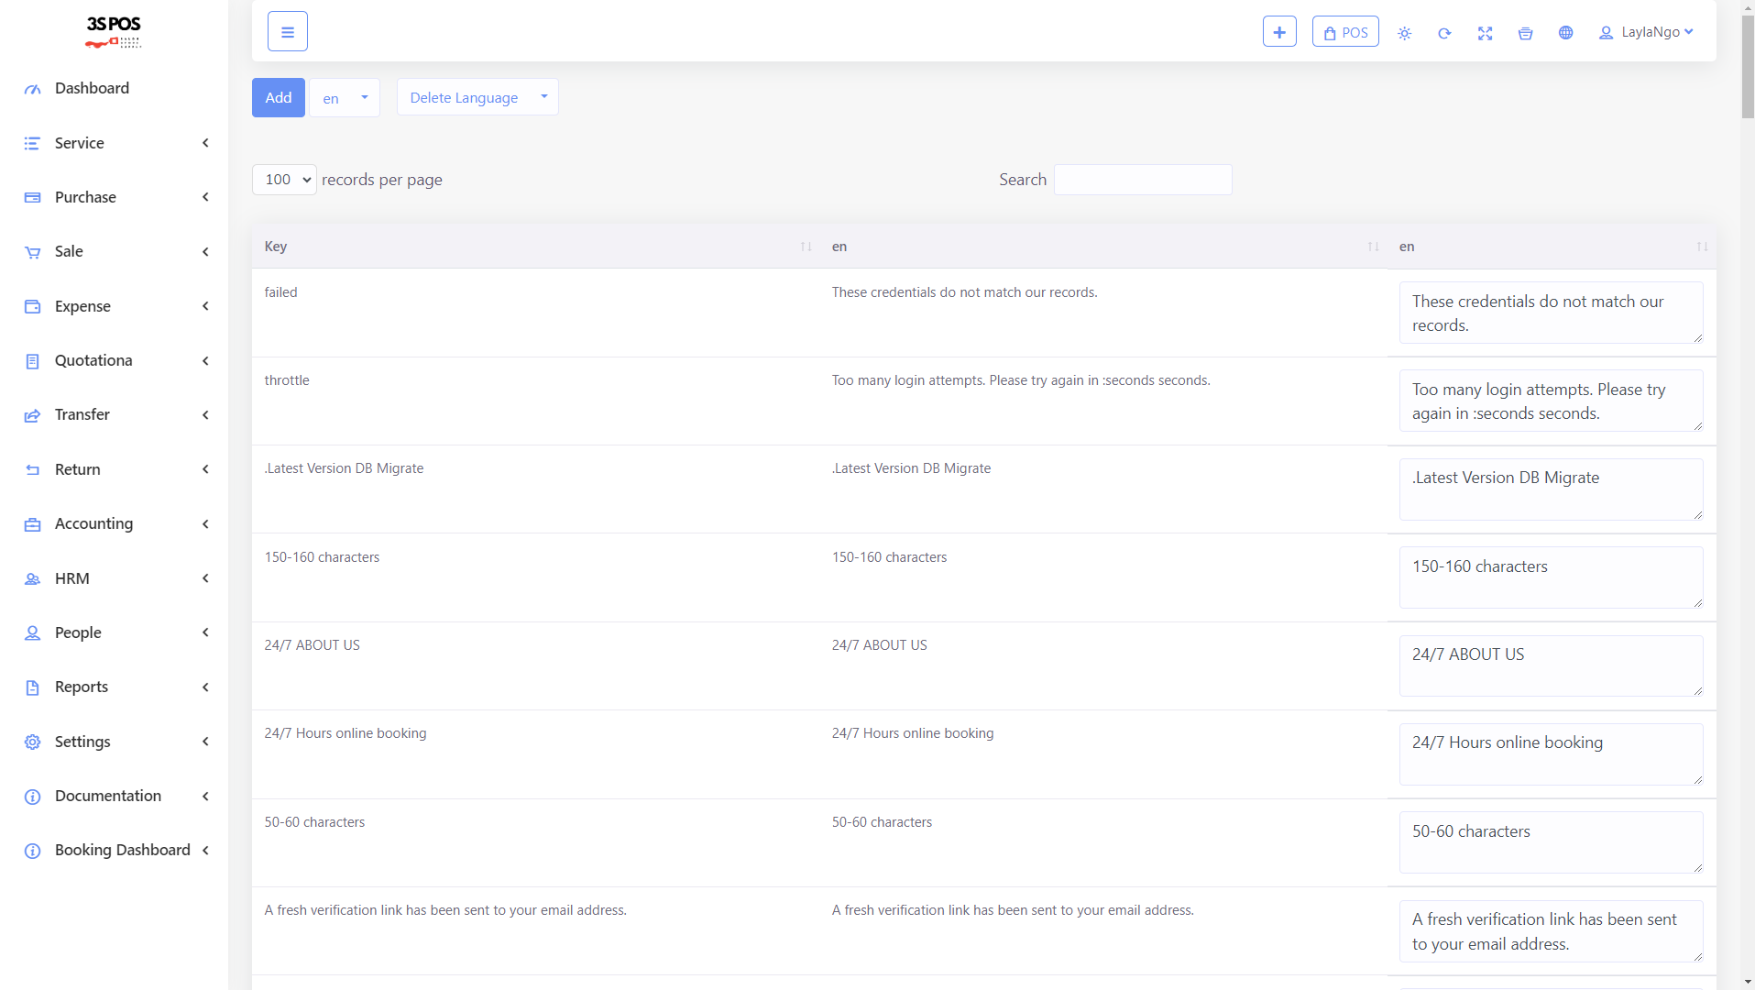
Task: Click the blue Add button
Action: click(x=278, y=97)
